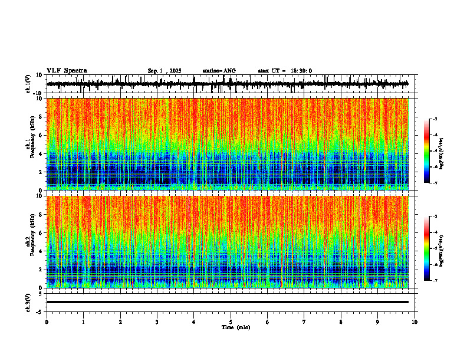Click the time axis tick label '9'
The height and width of the screenshot is (361, 467).
pos(377,322)
